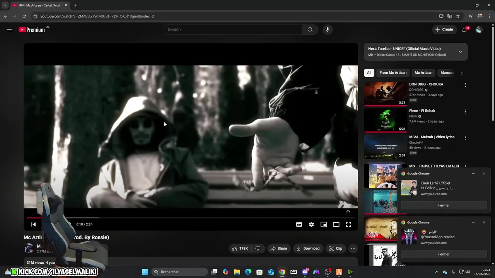The height and width of the screenshot is (278, 495).
Task: Click the Create button
Action: coord(444,29)
